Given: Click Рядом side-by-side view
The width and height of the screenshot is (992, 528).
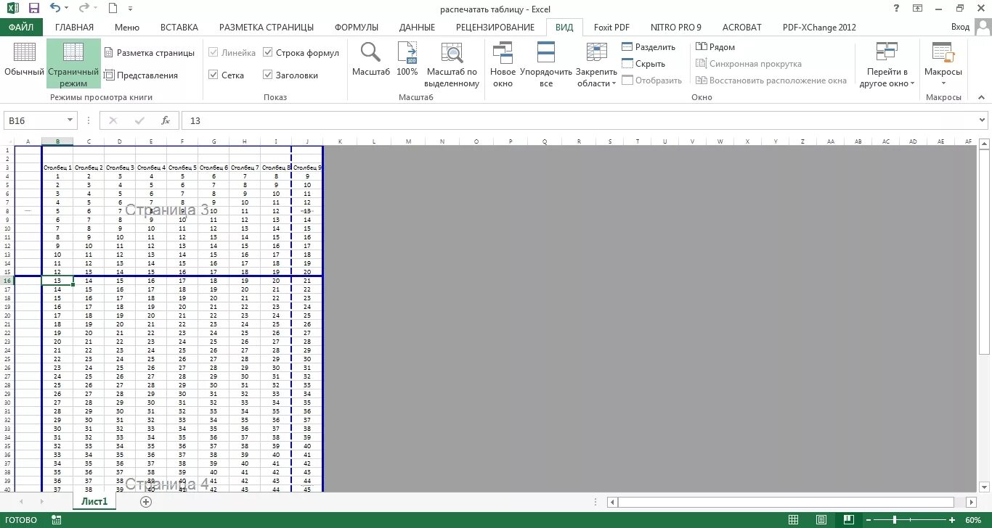Looking at the screenshot, I should point(715,47).
